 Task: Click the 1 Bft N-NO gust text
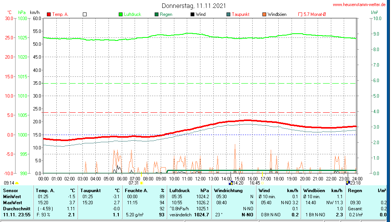[x=315, y=214]
